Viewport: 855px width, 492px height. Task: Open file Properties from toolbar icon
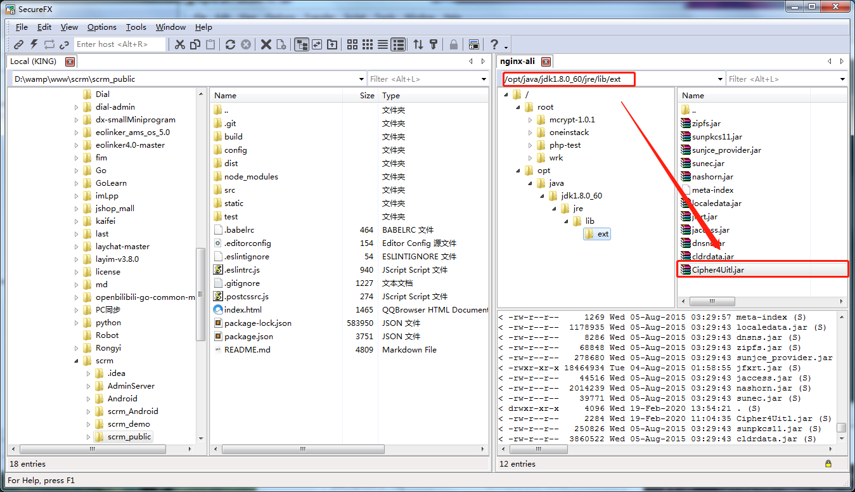281,44
